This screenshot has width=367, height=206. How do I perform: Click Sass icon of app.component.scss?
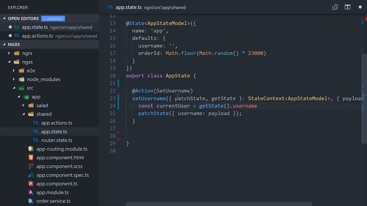click(30, 167)
